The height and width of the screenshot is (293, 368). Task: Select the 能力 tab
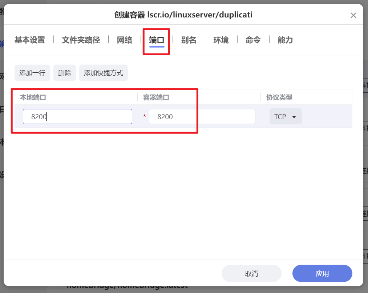[285, 40]
